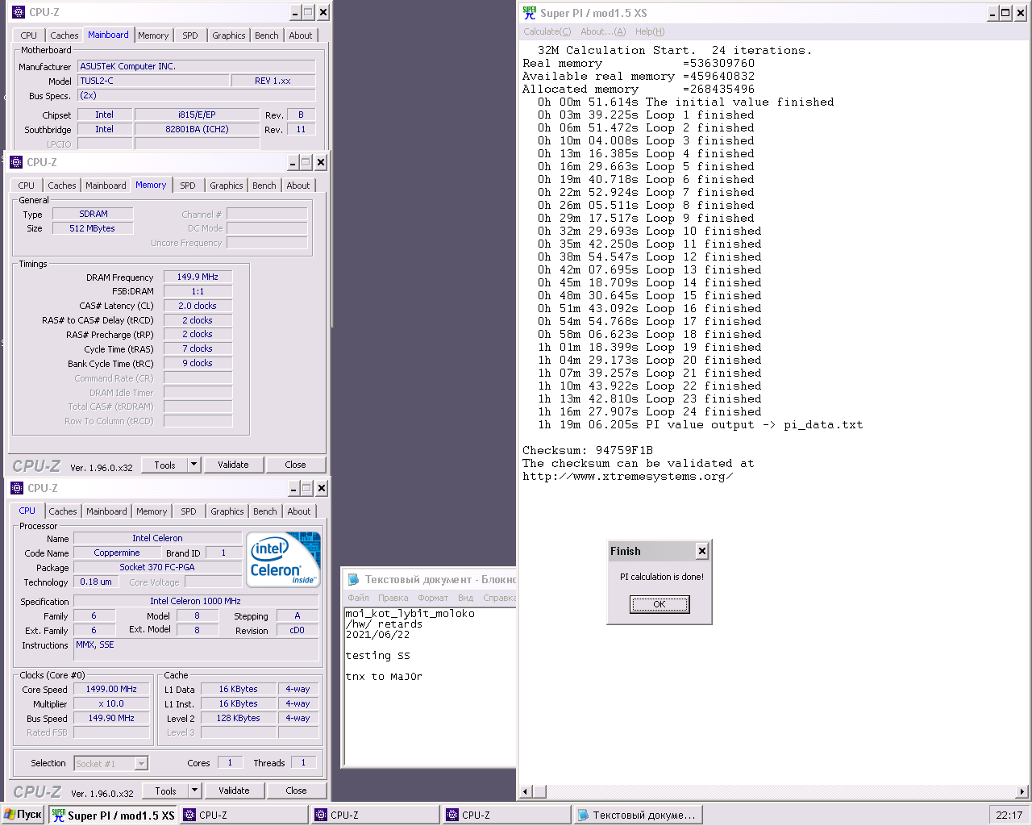
Task: Switch to Bench tab in Mainboard window
Action: point(267,35)
